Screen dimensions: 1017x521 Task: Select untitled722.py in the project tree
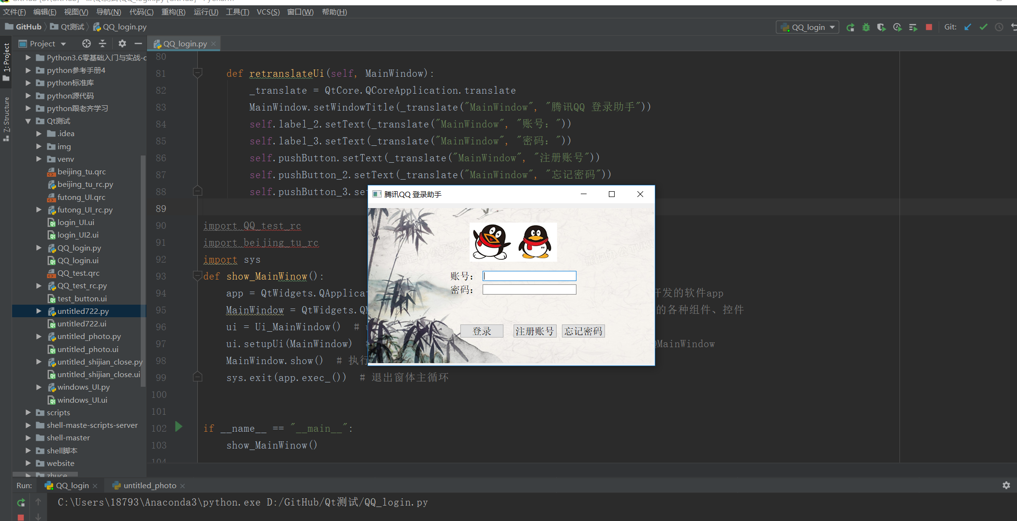click(79, 311)
